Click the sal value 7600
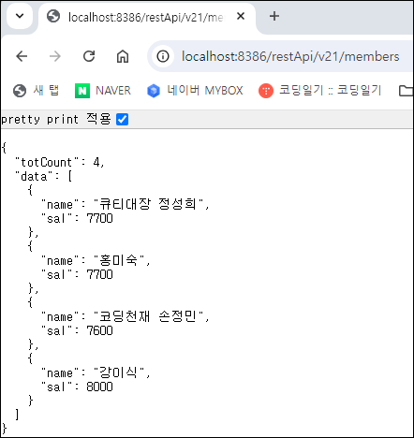Screen dimensions: 414x438 pos(99,330)
